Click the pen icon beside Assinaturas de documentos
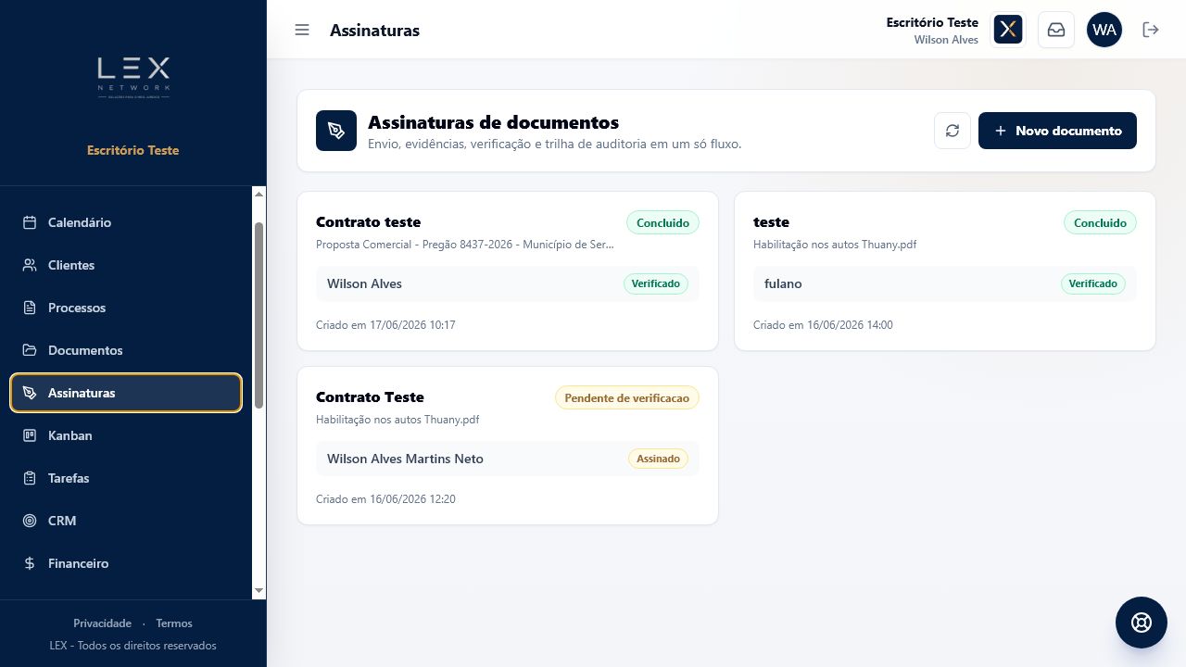 click(336, 131)
